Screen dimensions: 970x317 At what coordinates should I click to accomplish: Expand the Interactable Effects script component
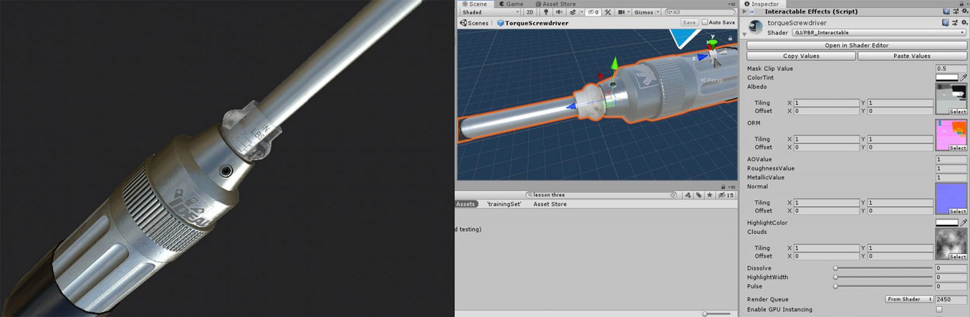click(745, 11)
